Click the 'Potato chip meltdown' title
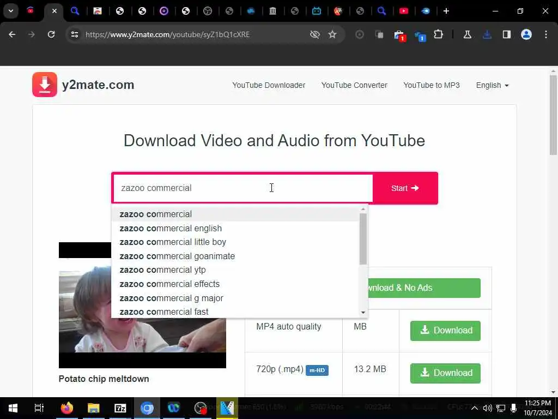 pos(104,379)
